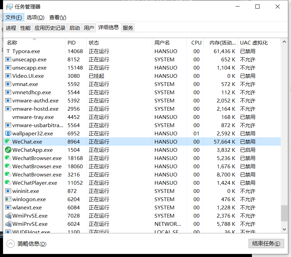This screenshot has height=257, width=291.
Task: Click icon of WechatBrowser.exe PID 3216
Action: coord(8,174)
